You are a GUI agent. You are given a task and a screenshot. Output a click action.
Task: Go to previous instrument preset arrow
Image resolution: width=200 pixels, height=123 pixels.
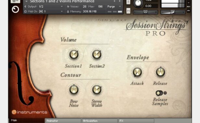114,1
